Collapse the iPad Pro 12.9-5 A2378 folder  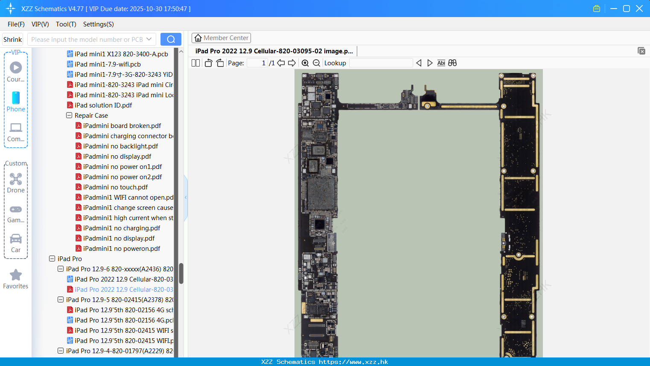61,300
